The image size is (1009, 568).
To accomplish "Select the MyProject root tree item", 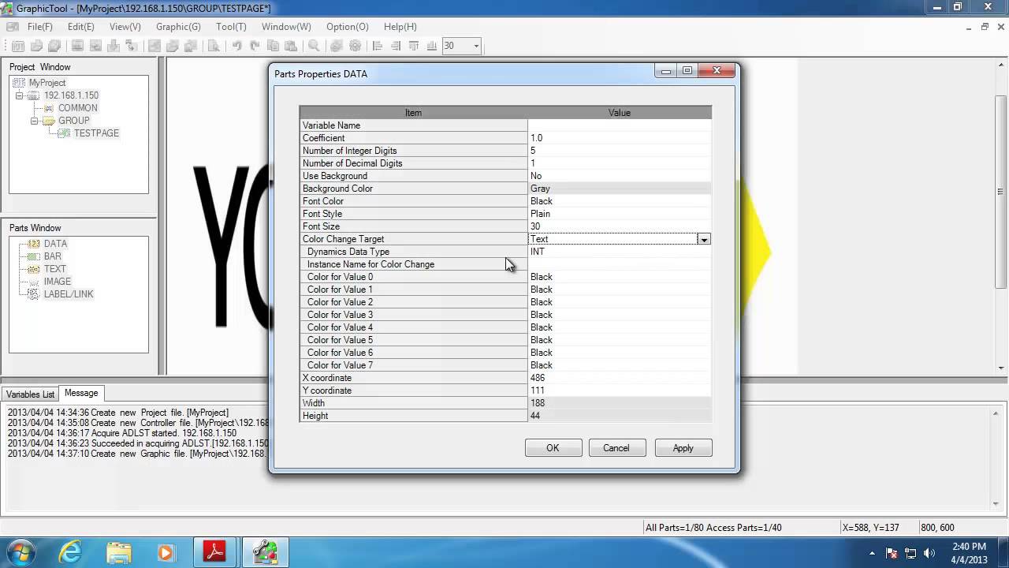I will (47, 83).
